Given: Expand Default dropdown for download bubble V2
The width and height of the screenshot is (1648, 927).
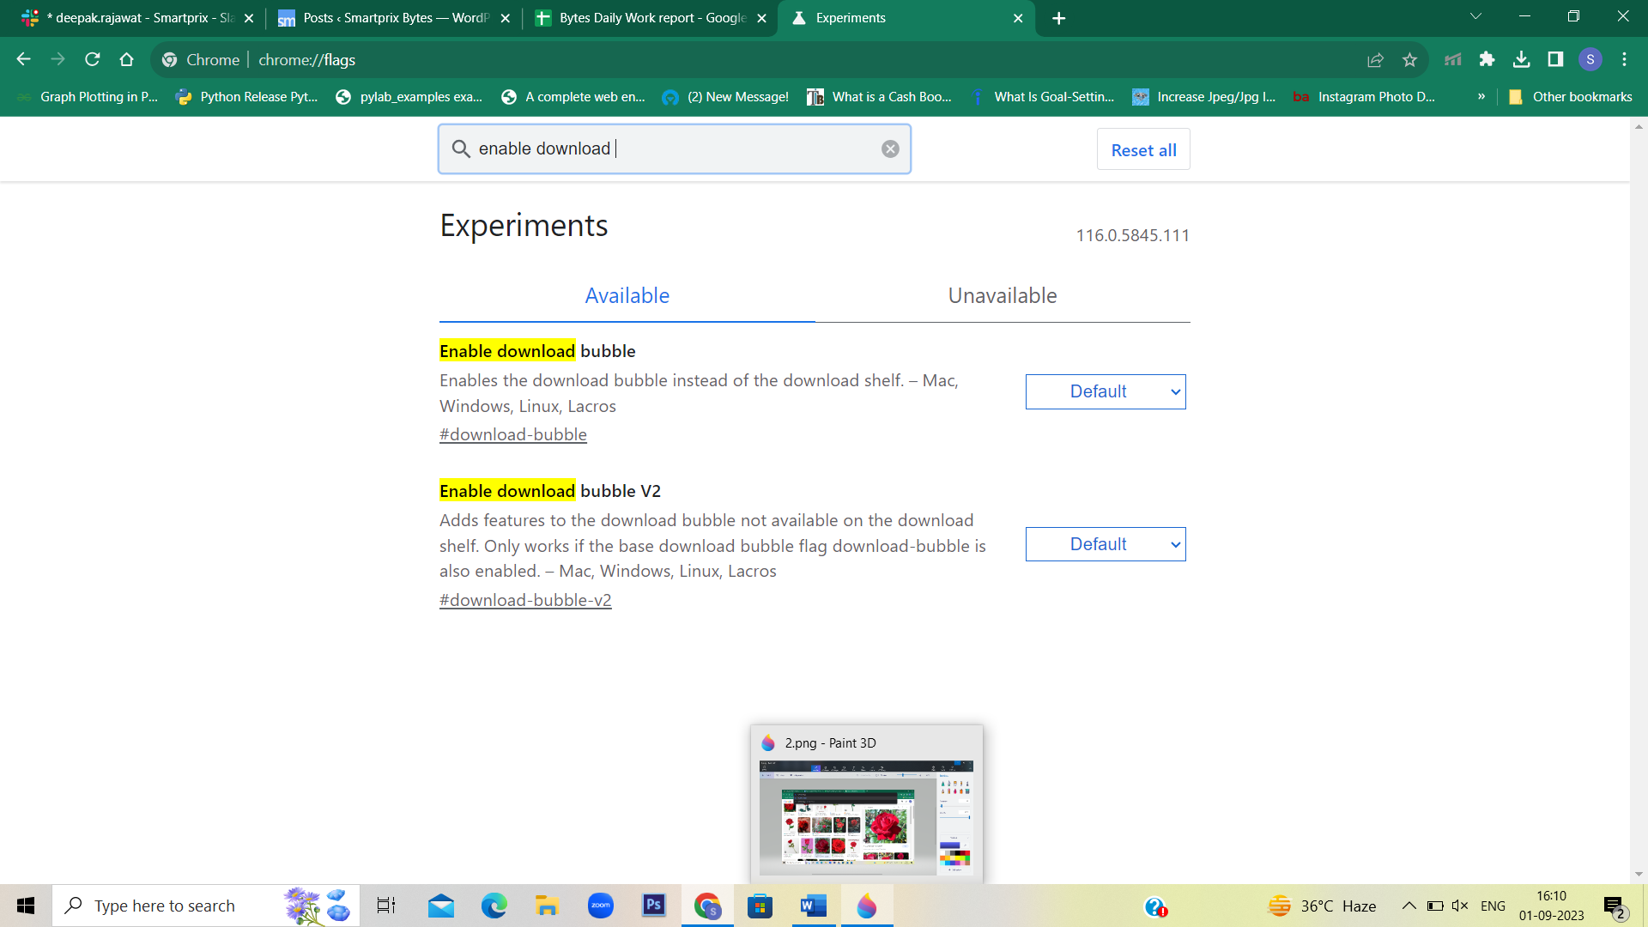Looking at the screenshot, I should tap(1105, 543).
